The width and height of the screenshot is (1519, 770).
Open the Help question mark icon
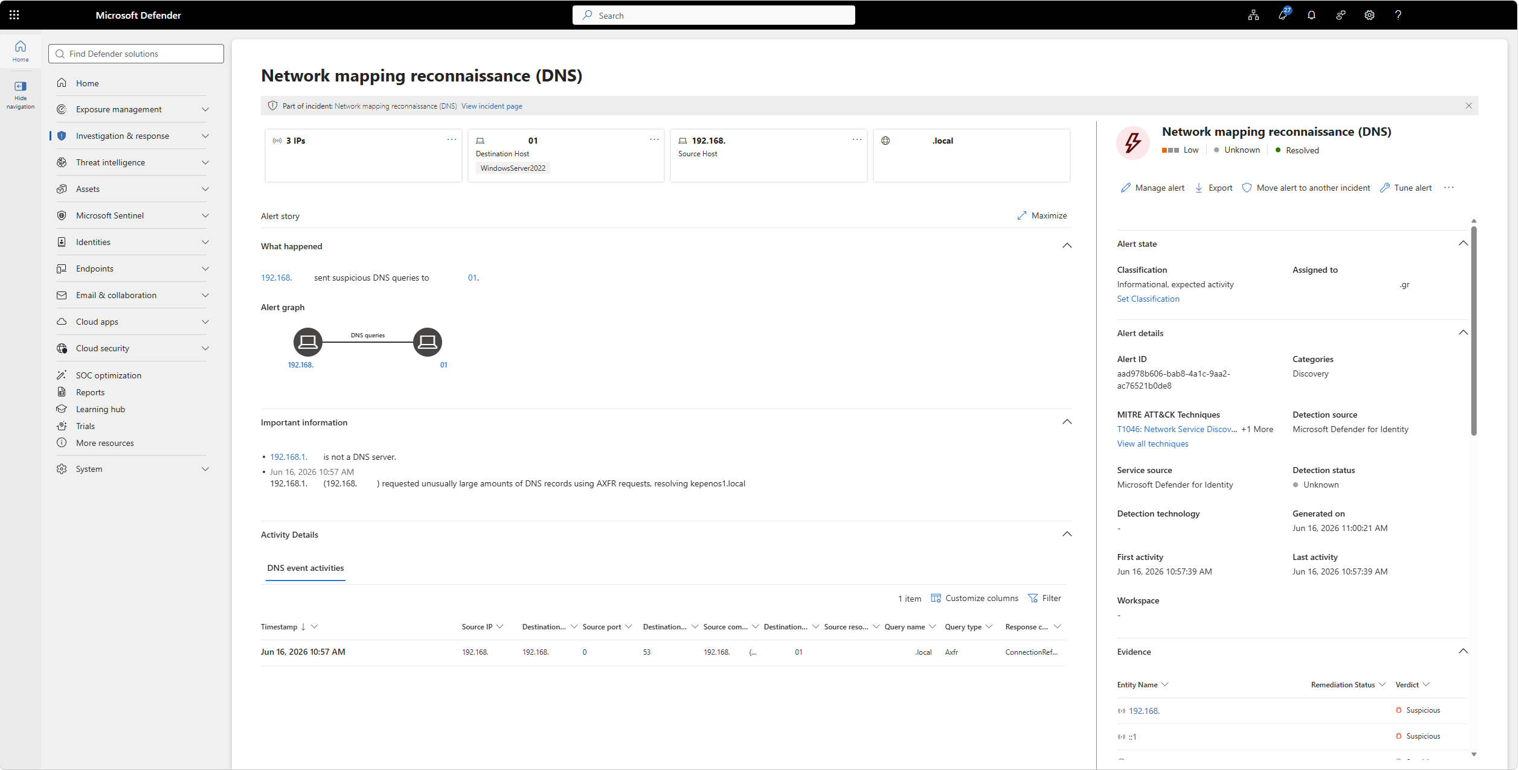[x=1398, y=15]
